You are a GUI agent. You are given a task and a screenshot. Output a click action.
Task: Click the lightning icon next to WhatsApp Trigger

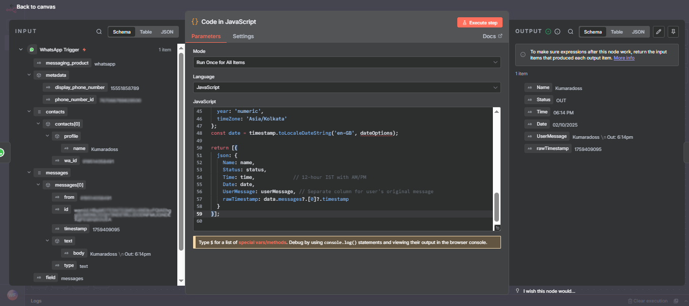tap(83, 49)
